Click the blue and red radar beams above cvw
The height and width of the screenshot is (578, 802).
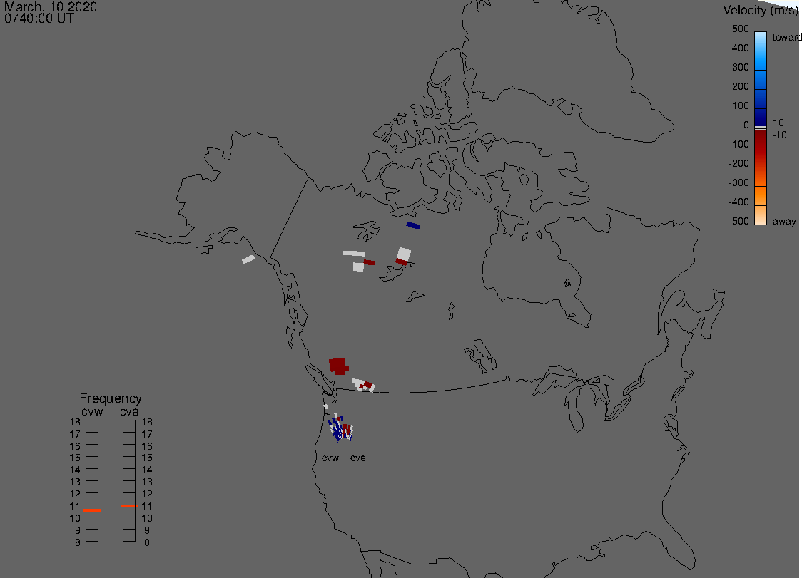340,429
